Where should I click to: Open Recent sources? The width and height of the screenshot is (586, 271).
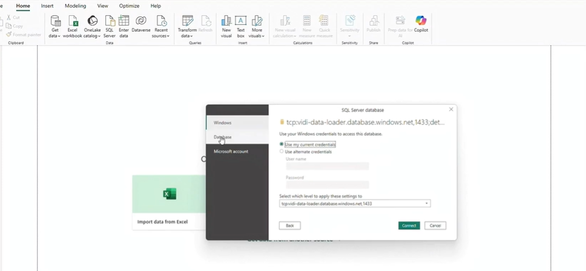click(x=161, y=27)
